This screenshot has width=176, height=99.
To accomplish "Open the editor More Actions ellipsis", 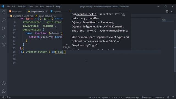I will (172, 12).
